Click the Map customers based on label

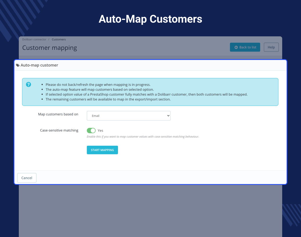point(58,114)
